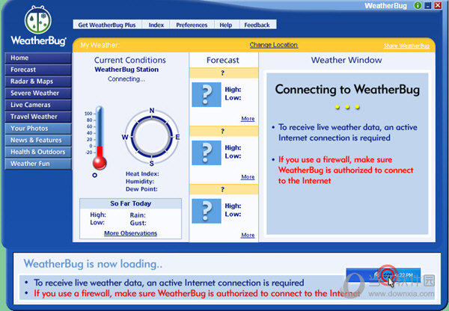This screenshot has width=449, height=311.
Task: Open Travel Weather section
Action: tap(38, 117)
